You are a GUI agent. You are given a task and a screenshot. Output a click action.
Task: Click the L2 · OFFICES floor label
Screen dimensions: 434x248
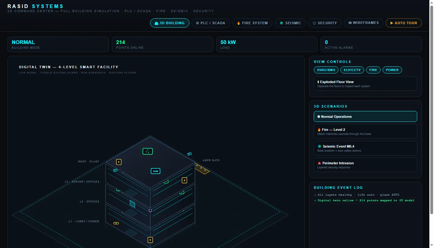[90, 201]
